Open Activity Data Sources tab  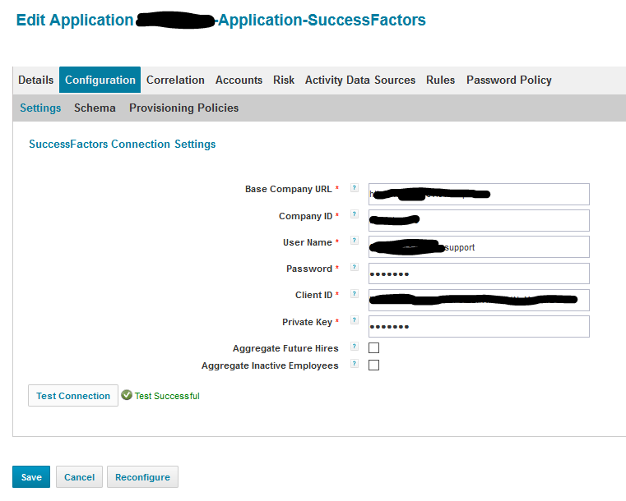360,80
